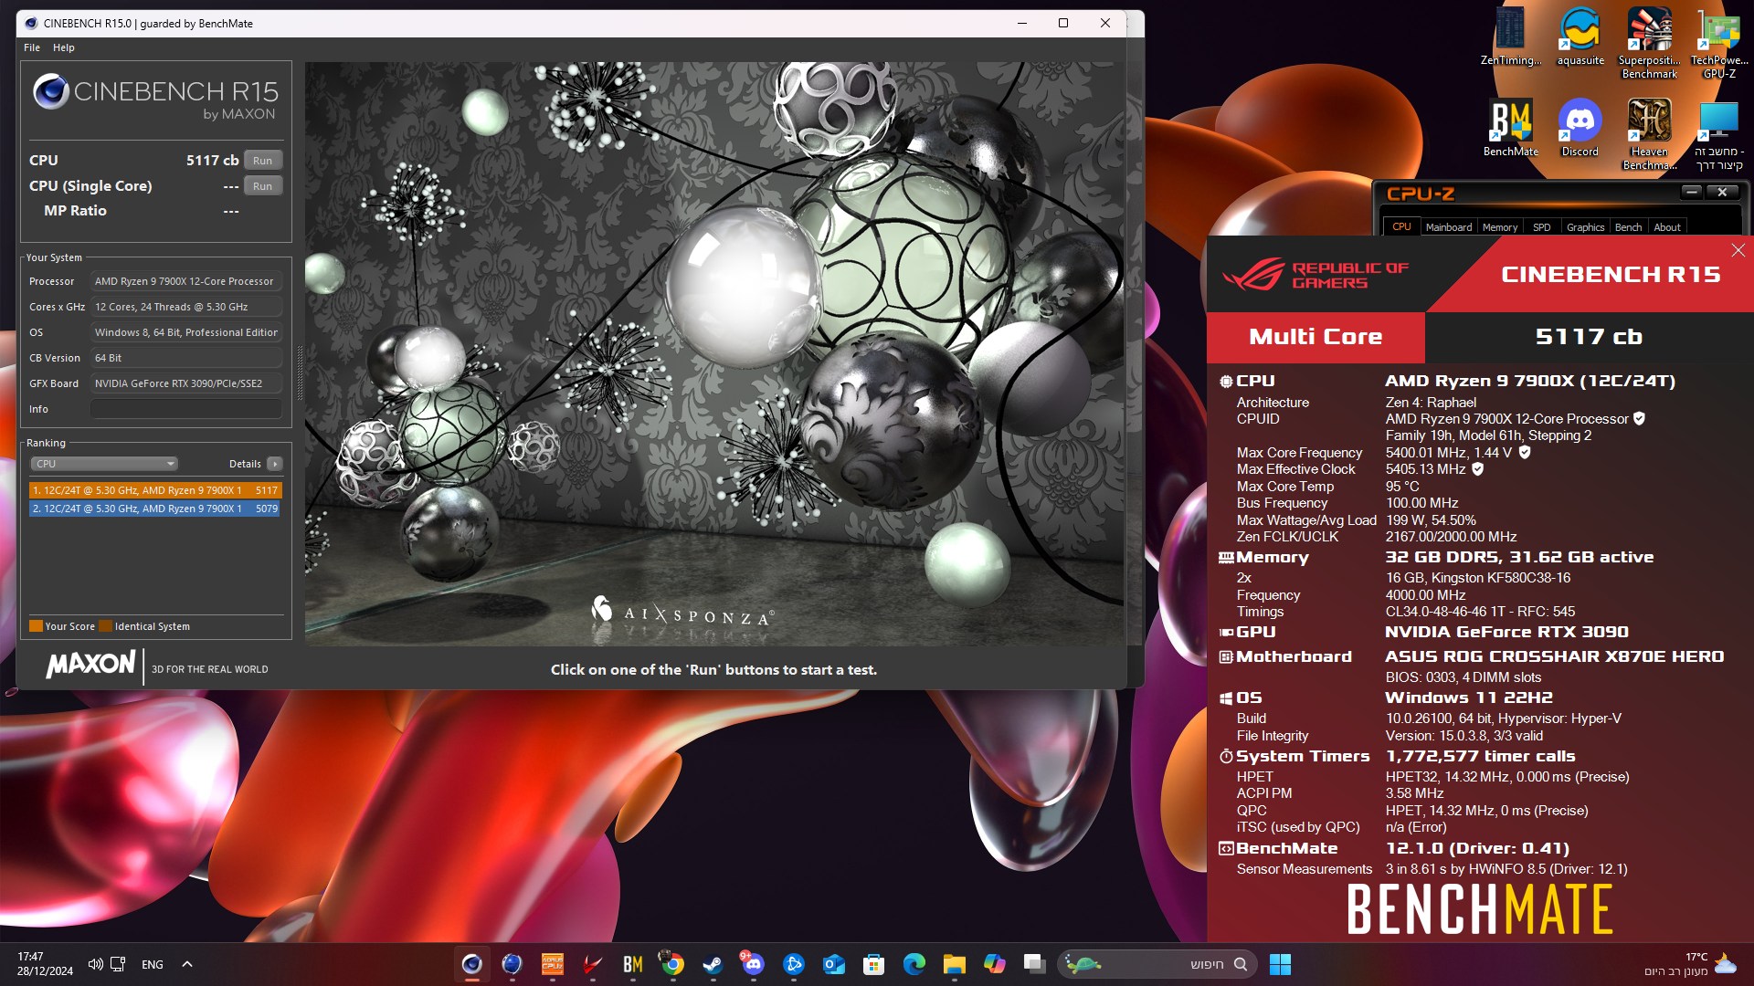Open Heaven Benchmark desktop shortcut

pyautogui.click(x=1650, y=134)
